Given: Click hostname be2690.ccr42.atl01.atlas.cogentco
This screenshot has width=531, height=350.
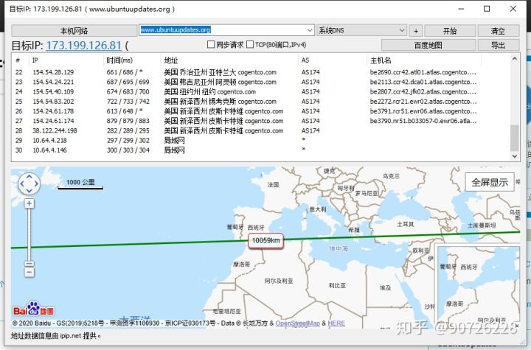Looking at the screenshot, I should click(x=423, y=72).
